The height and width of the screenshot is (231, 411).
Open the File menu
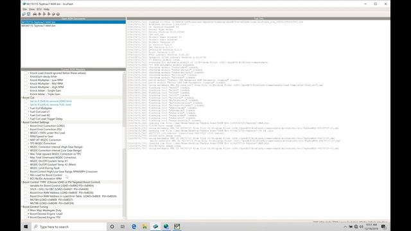(24, 9)
